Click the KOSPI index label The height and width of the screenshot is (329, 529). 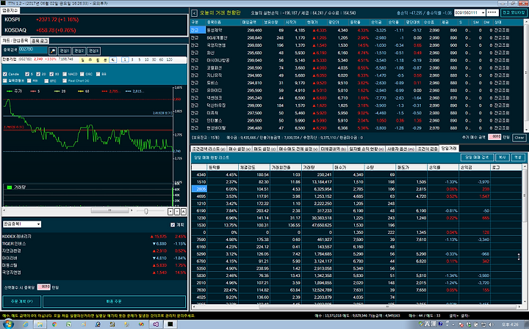(x=12, y=20)
